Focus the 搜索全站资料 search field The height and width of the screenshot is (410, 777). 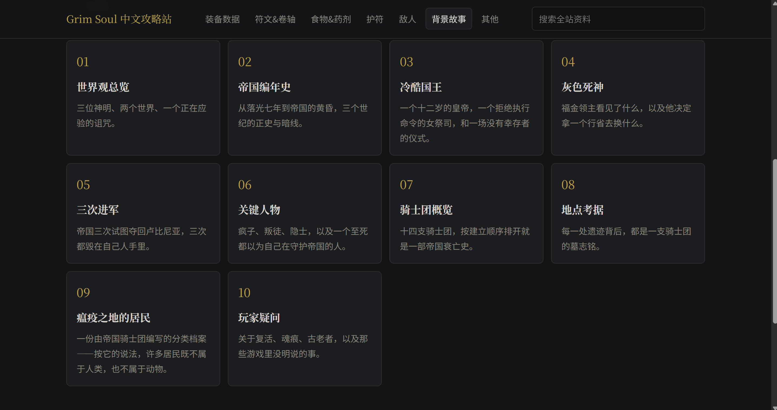(x=618, y=19)
